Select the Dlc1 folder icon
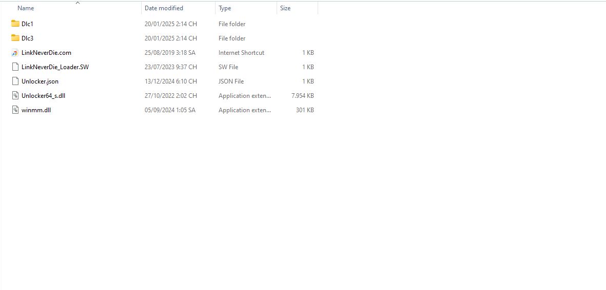The width and height of the screenshot is (606, 290). click(15, 24)
